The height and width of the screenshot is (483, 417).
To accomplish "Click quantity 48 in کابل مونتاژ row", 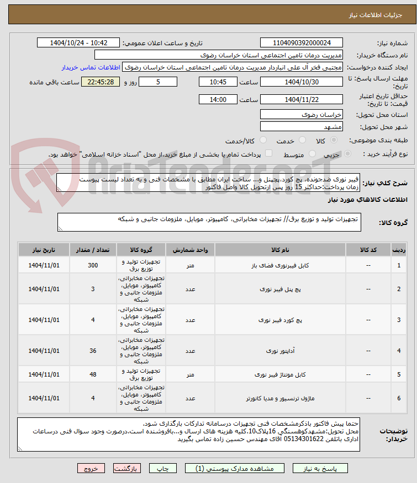I will (x=93, y=374).
